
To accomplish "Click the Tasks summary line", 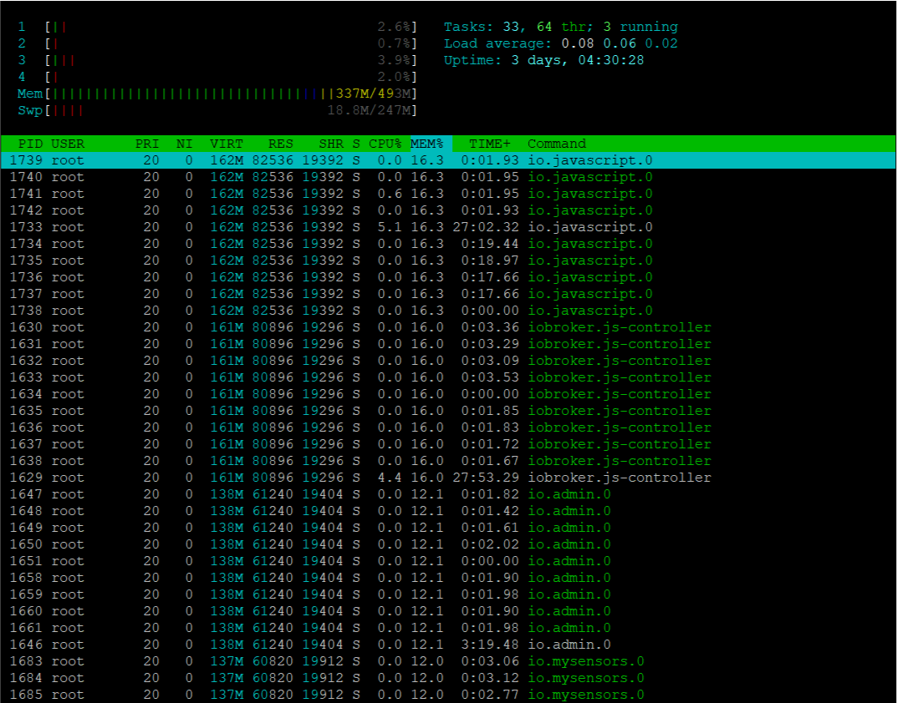I will (561, 27).
